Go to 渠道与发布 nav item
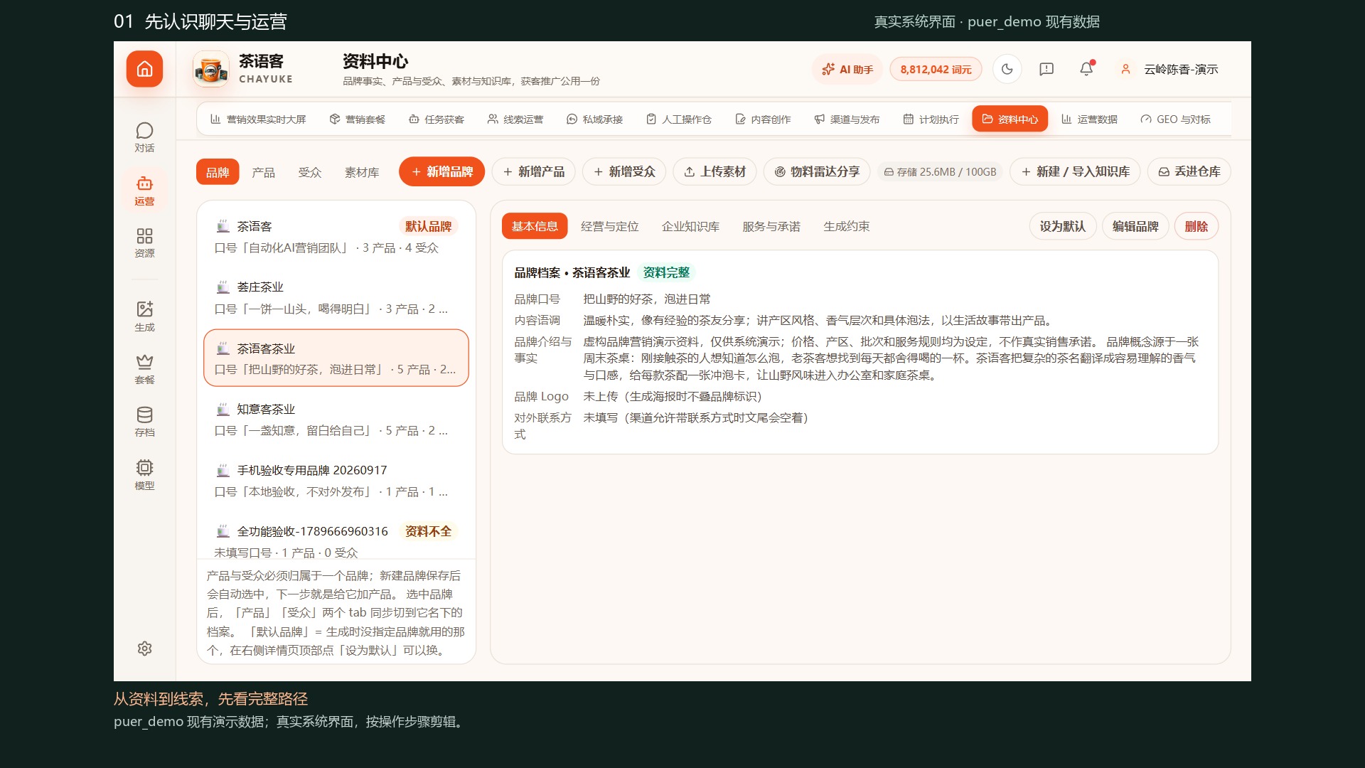Screen dimensions: 1365x768 pos(846,119)
